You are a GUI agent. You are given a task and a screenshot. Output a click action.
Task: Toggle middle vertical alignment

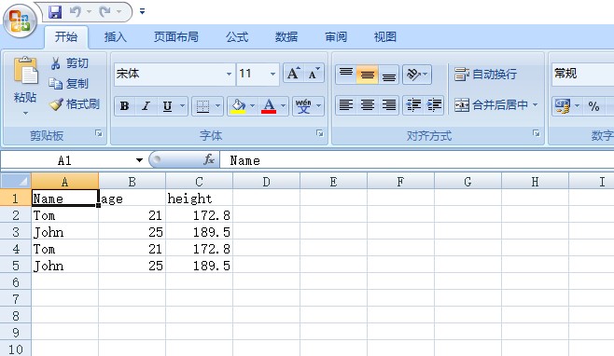[367, 75]
